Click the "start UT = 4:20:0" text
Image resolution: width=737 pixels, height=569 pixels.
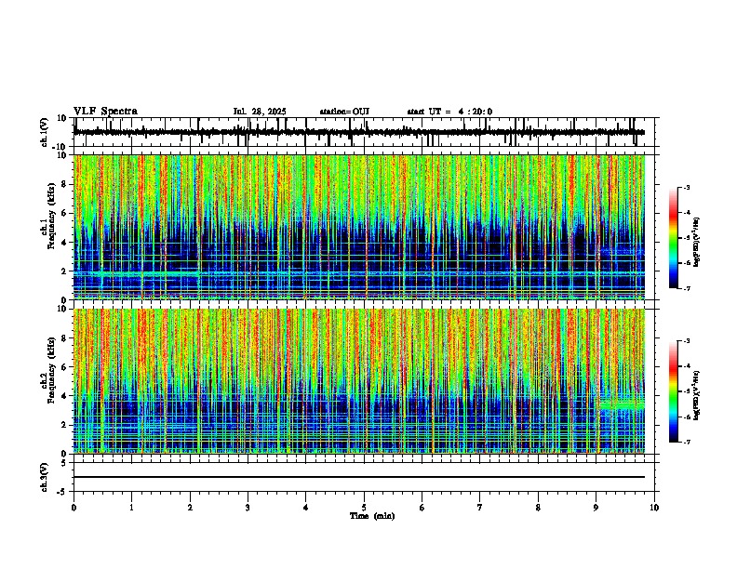pos(449,112)
